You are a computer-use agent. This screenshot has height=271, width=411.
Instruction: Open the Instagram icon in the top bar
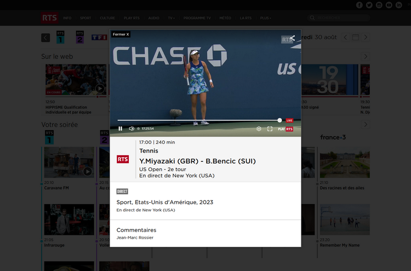click(x=379, y=5)
